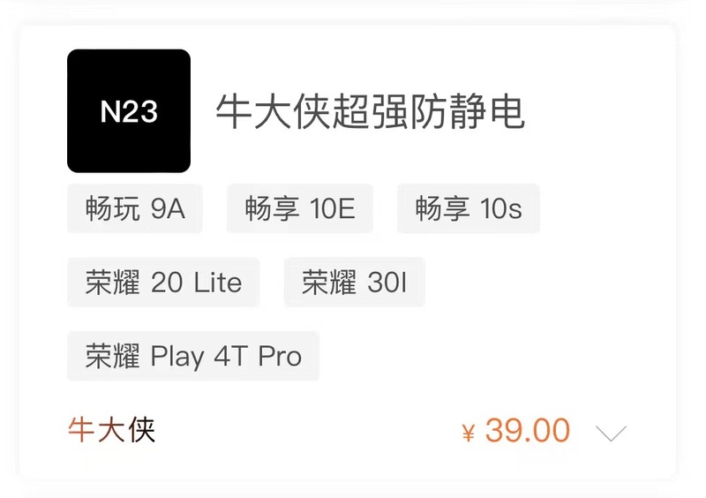The height and width of the screenshot is (498, 706).
Task: Tap the 畅享 10s model tag
Action: [x=468, y=209]
